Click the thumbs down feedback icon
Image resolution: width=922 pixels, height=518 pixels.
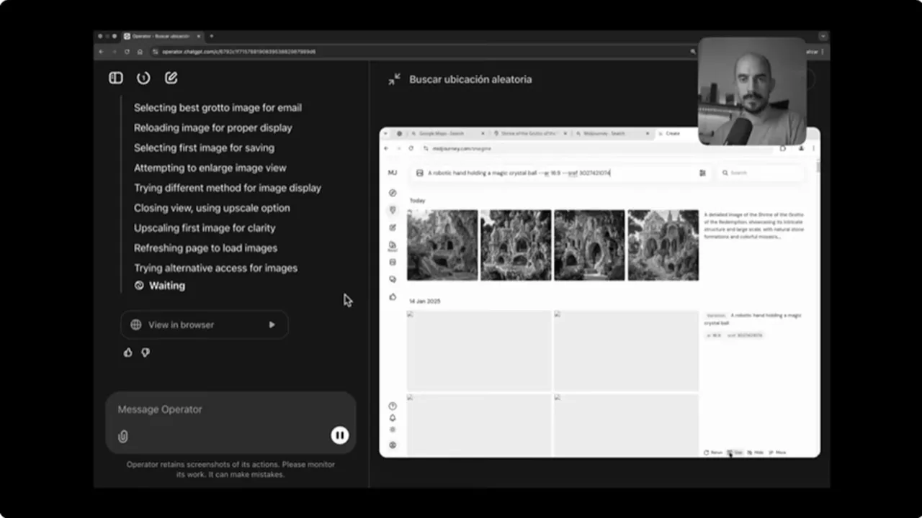[x=146, y=353]
